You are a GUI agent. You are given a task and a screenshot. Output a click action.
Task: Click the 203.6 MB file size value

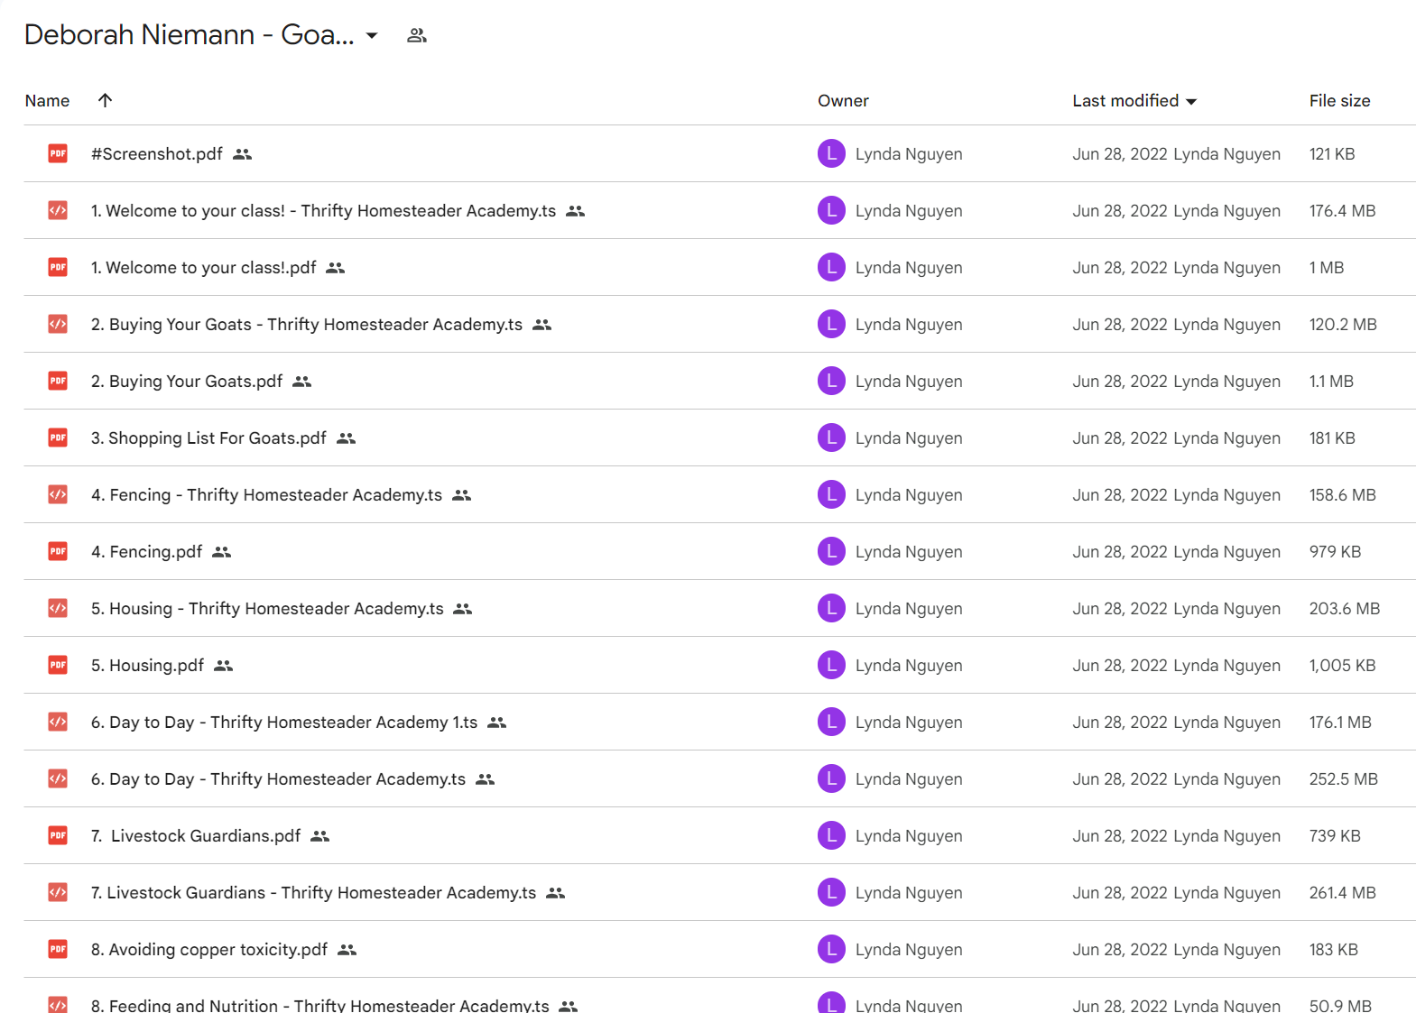click(x=1345, y=609)
